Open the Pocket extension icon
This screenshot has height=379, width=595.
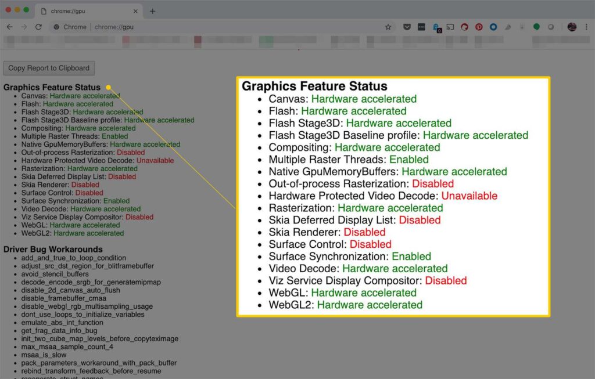coord(407,27)
